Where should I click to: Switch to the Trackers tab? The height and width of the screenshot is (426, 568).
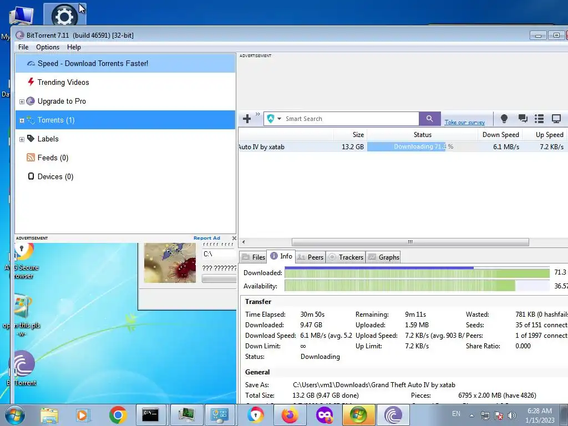click(x=346, y=257)
